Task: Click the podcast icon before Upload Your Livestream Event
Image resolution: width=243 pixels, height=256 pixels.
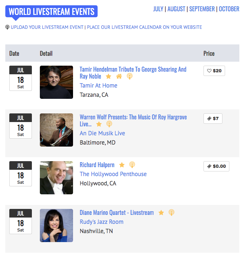Action: (7, 27)
